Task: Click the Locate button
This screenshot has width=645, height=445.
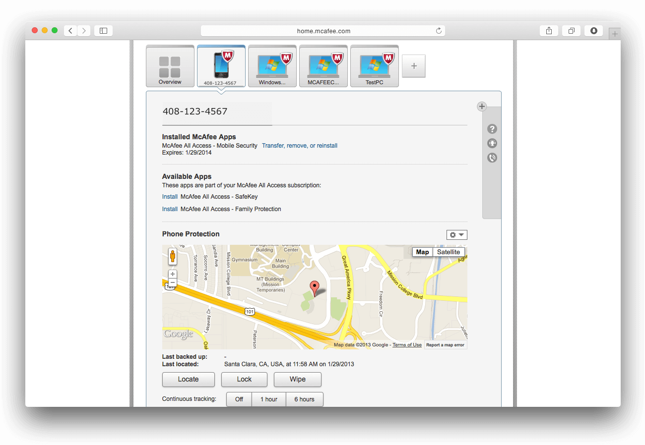Action: coord(189,380)
